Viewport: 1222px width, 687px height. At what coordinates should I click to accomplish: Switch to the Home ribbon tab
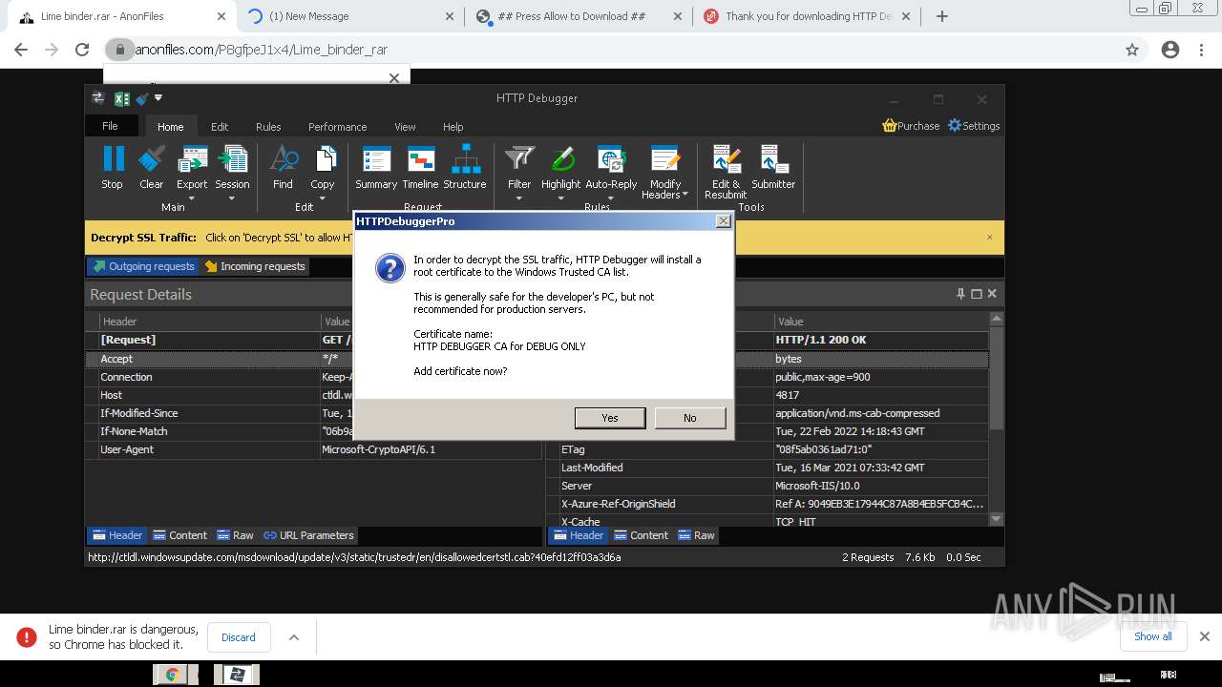[x=171, y=127]
